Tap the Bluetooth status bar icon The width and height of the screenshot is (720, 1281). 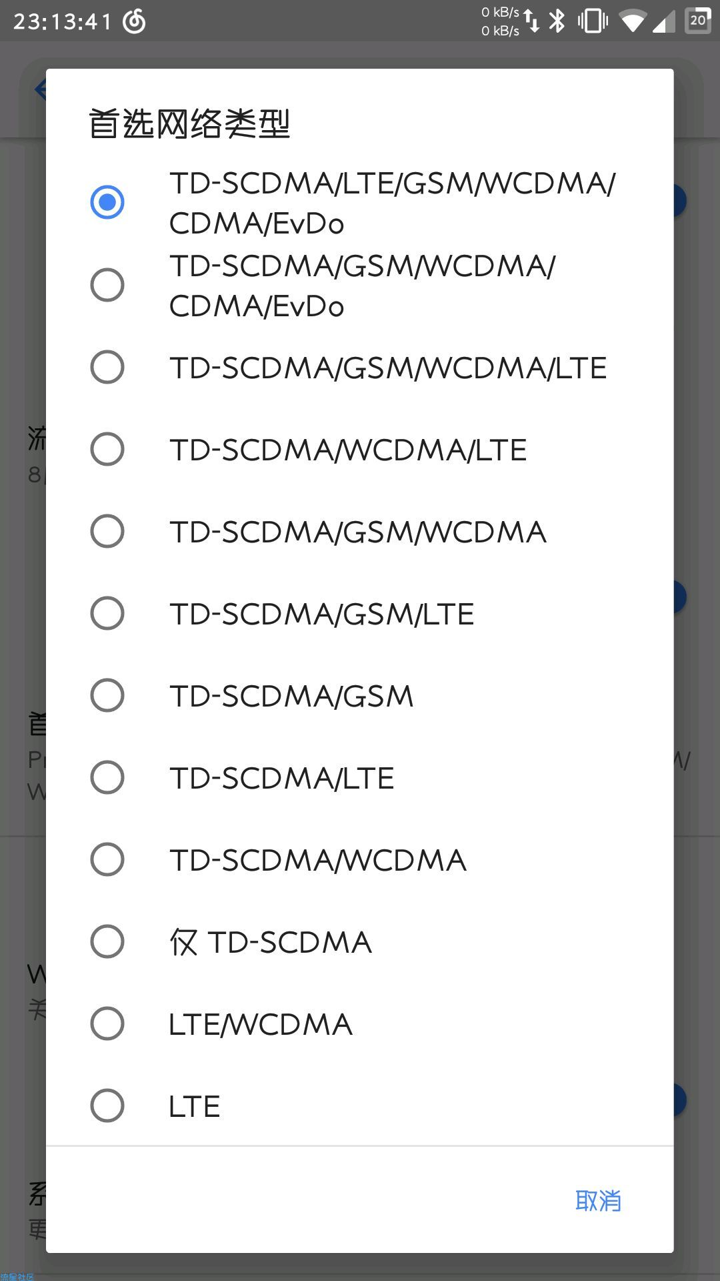pyautogui.click(x=557, y=21)
